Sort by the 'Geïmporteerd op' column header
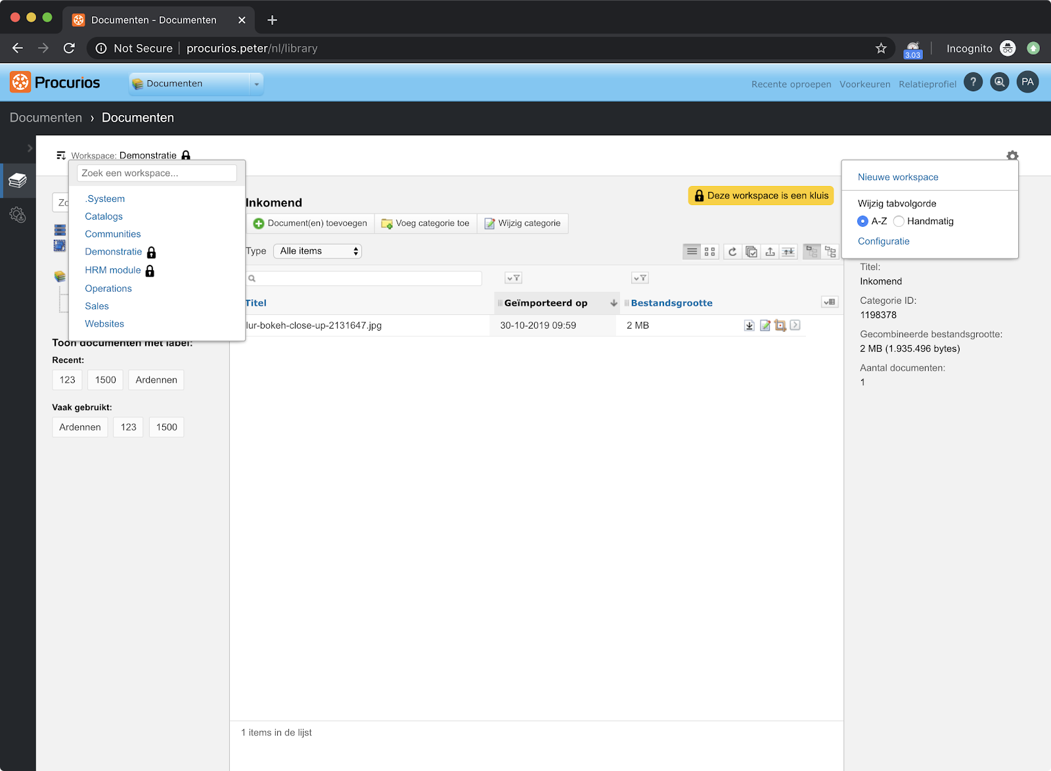The height and width of the screenshot is (771, 1051). click(546, 303)
